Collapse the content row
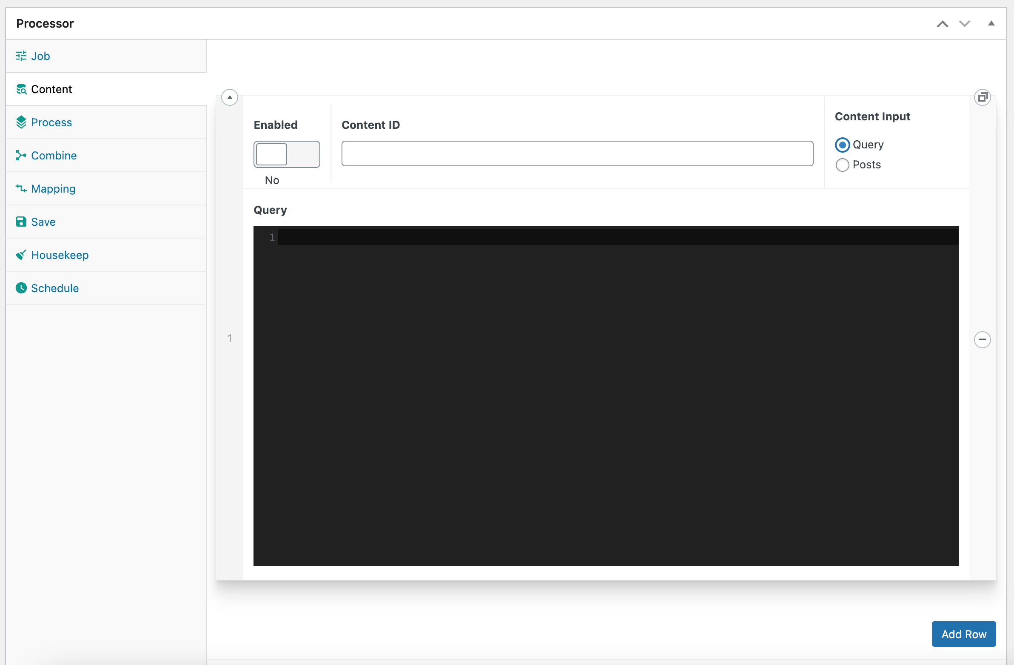The width and height of the screenshot is (1014, 665). click(x=230, y=97)
